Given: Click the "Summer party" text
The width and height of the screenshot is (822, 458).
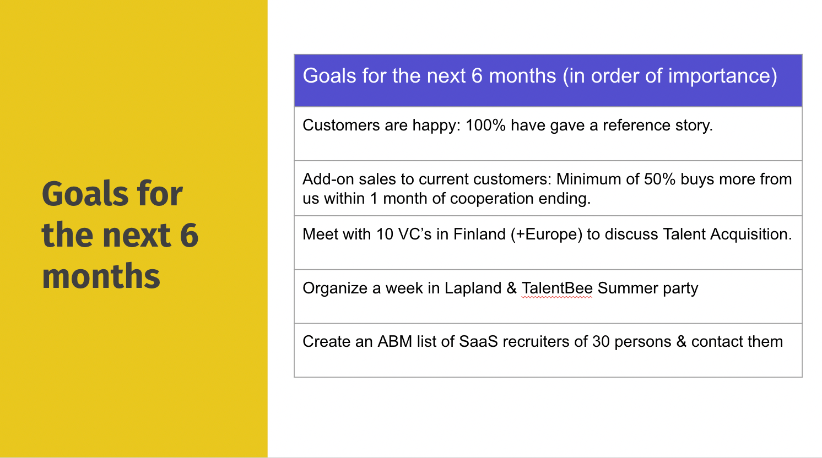Looking at the screenshot, I should point(648,288).
